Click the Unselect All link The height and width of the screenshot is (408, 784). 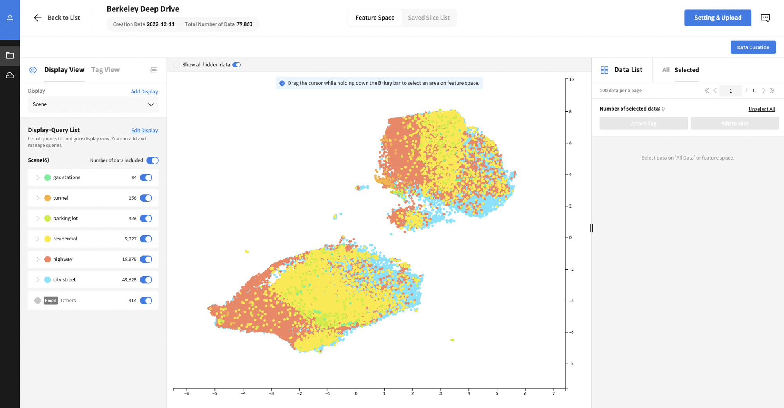(x=762, y=109)
